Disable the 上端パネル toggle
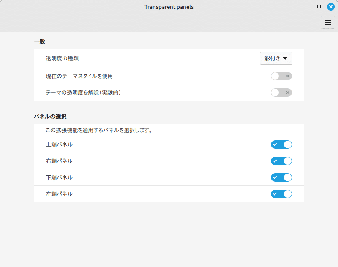Image resolution: width=338 pixels, height=267 pixels. [281, 144]
